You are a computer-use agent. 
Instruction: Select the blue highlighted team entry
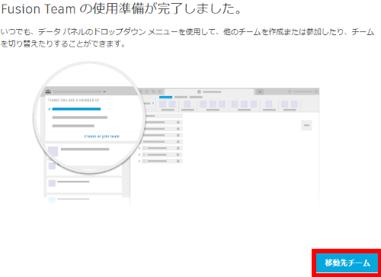pyautogui.click(x=76, y=109)
